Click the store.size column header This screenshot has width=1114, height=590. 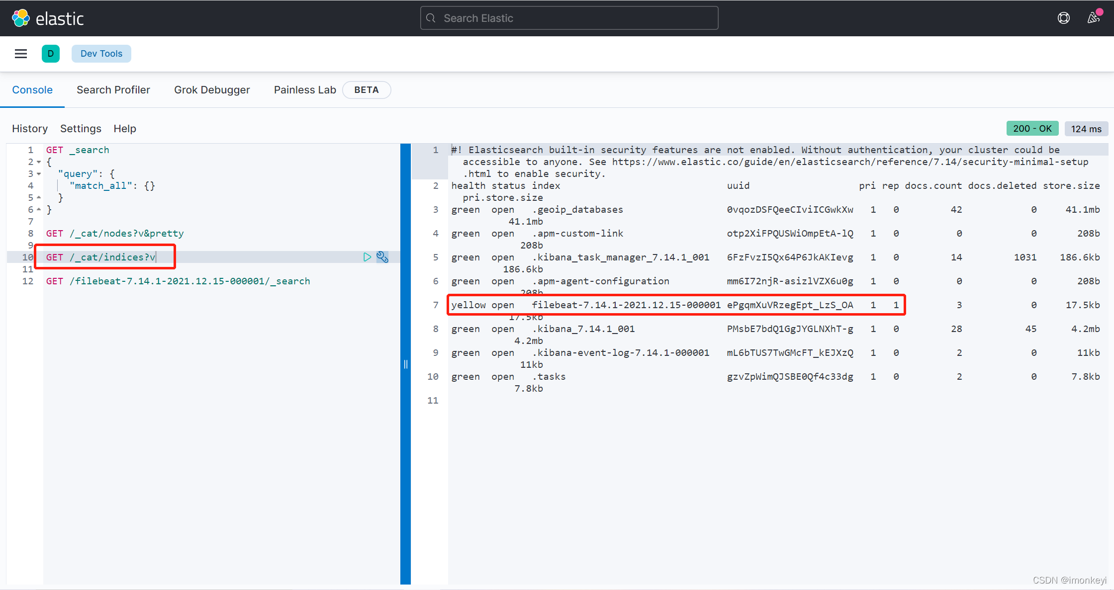pos(1071,186)
